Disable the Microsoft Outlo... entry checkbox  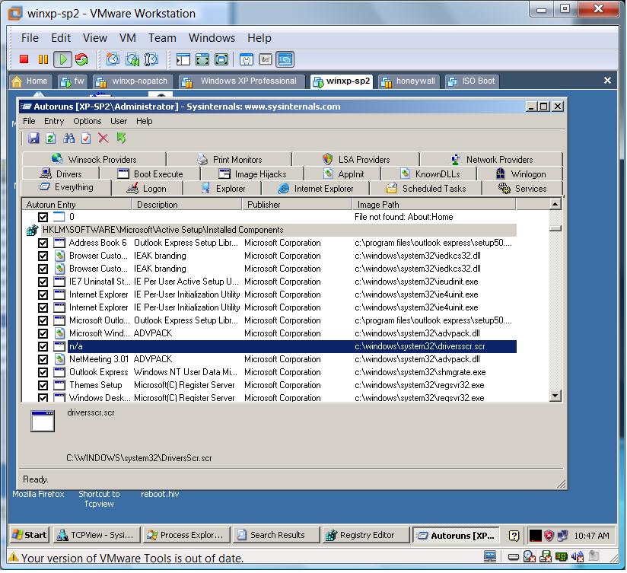pos(43,320)
